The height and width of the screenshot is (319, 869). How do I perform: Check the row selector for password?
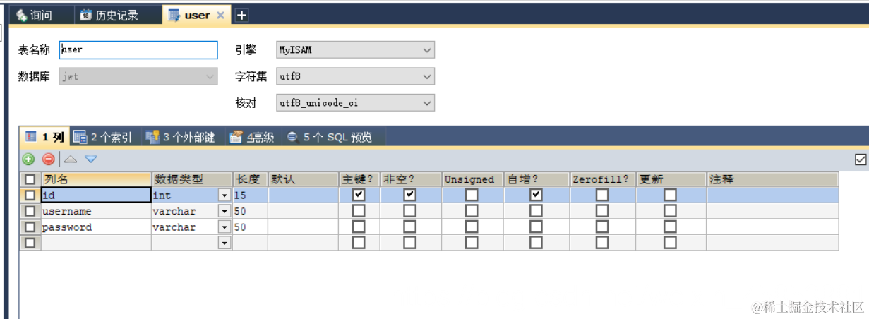tap(30, 227)
